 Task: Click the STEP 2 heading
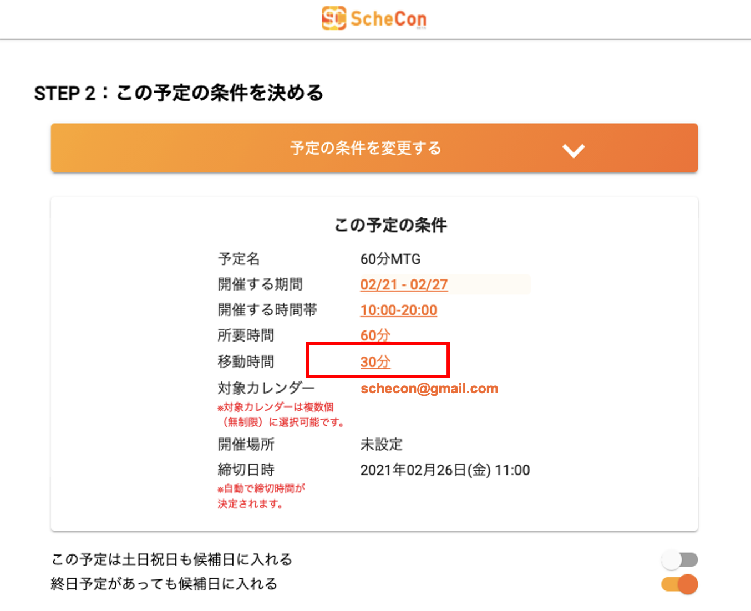pos(179,93)
